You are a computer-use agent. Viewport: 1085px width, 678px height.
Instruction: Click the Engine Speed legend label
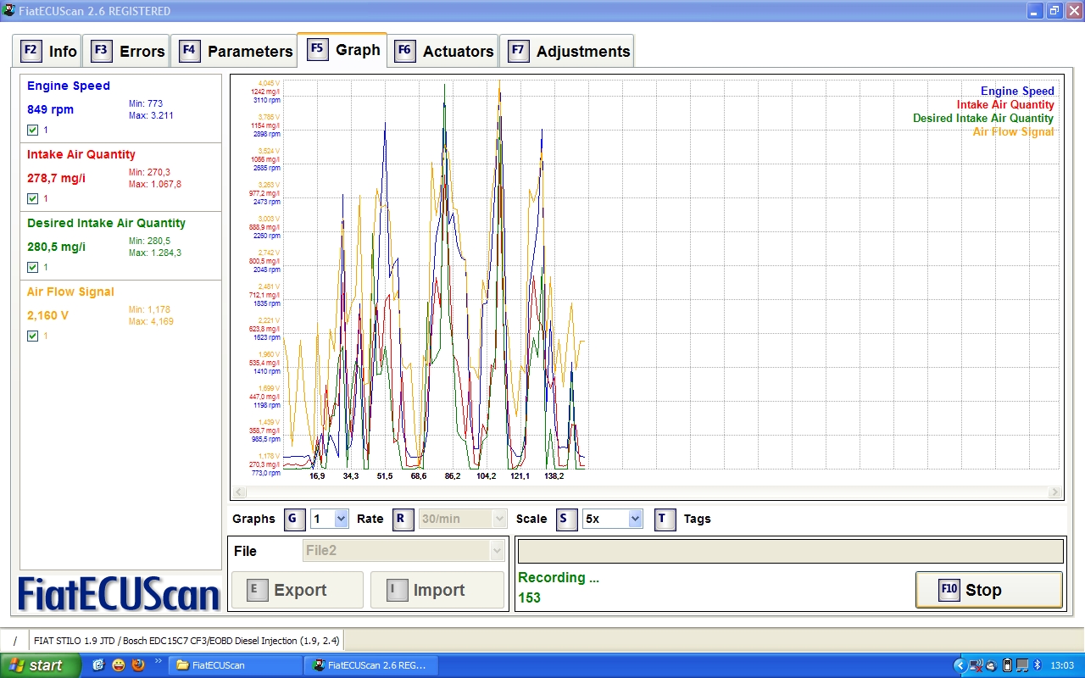point(1017,91)
